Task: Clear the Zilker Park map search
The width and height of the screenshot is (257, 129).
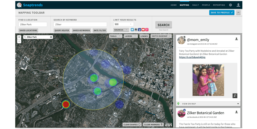Action: point(51,37)
